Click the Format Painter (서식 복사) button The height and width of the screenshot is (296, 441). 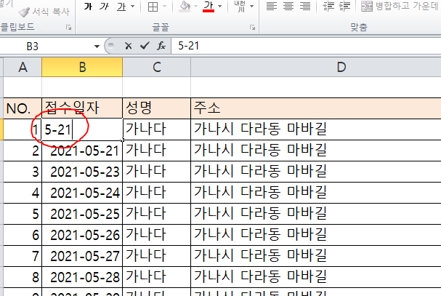[x=44, y=12]
